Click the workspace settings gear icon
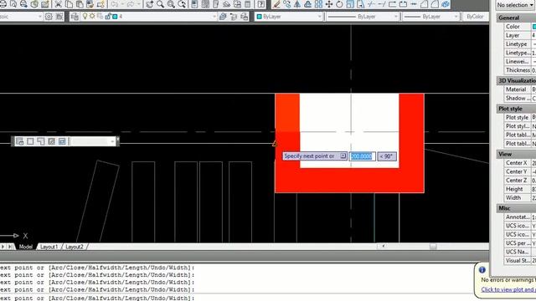The width and height of the screenshot is (536, 301). 49,17
